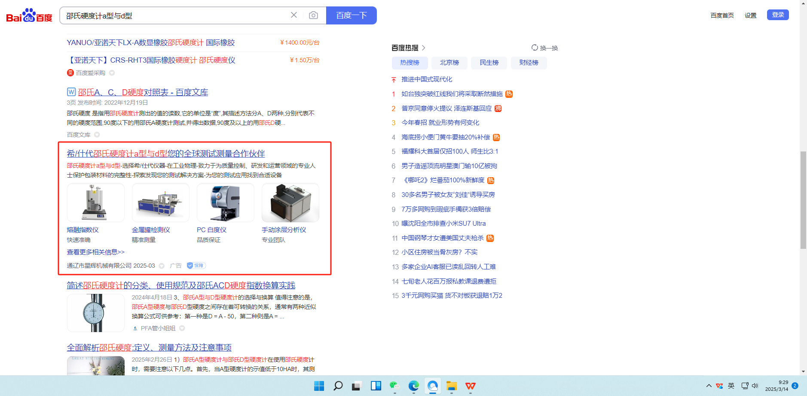Viewport: 807px width, 396px height.
Task: Open Windows Start menu
Action: 319,386
